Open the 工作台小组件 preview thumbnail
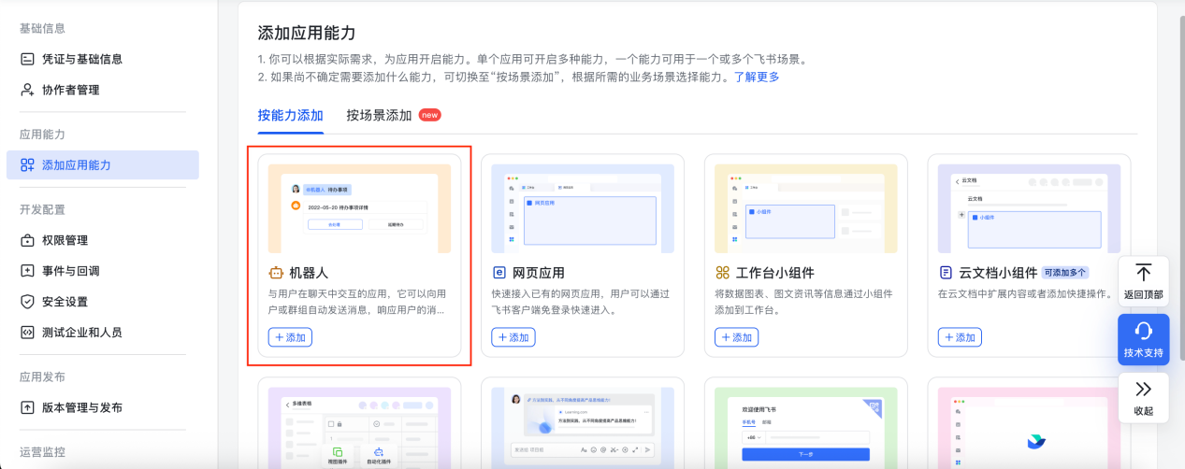1185x469 pixels. click(806, 208)
